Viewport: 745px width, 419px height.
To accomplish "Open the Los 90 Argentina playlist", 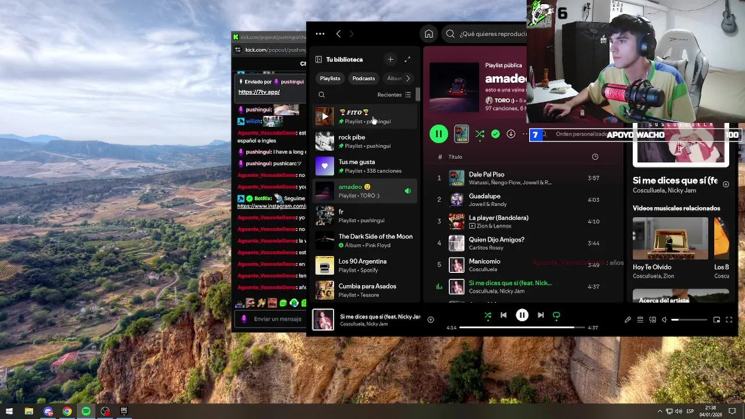I will 366,265.
